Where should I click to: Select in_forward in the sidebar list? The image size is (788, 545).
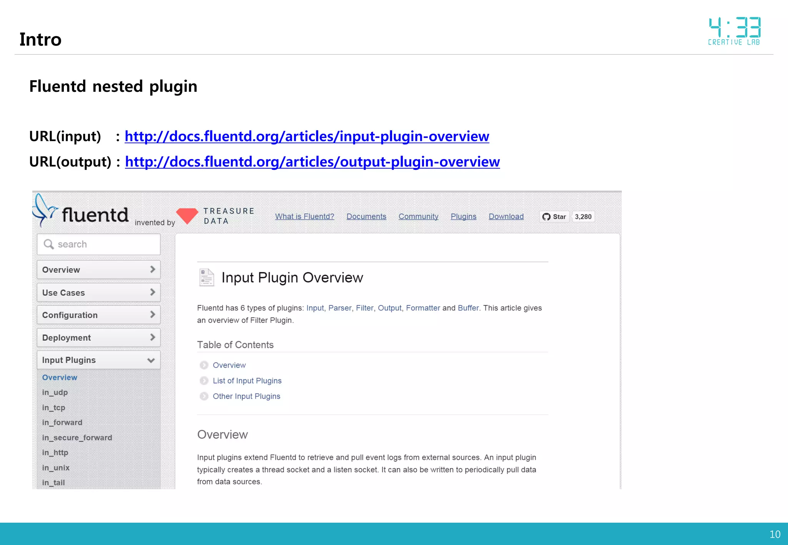pyautogui.click(x=62, y=422)
